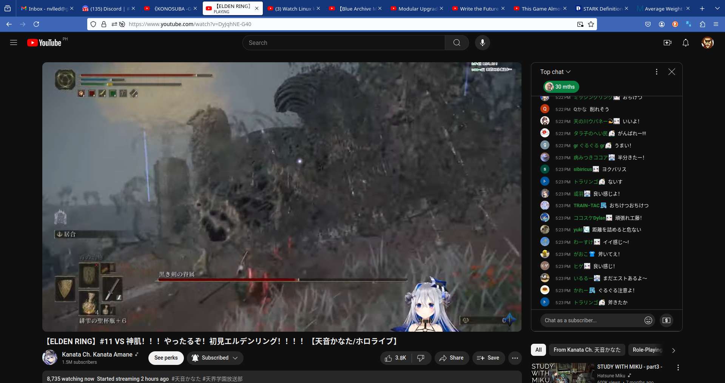List all tabs dropdown arrow

717,8
